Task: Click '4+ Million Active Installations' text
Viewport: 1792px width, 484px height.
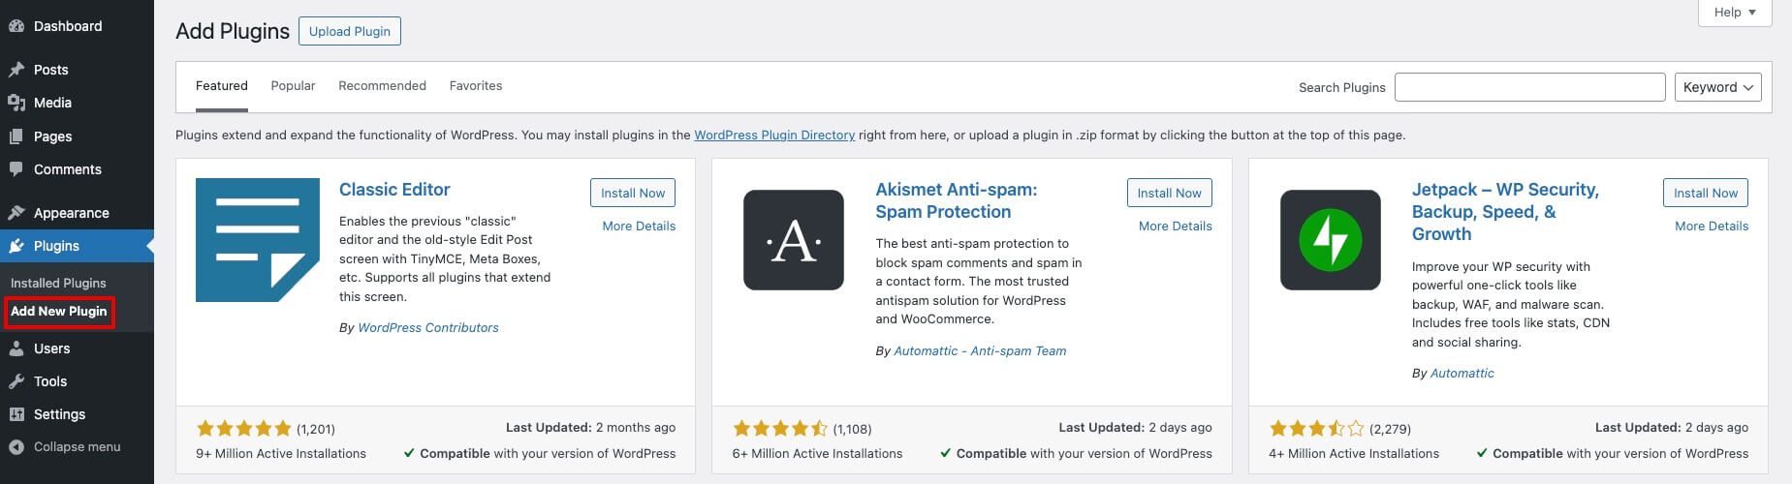Action: point(1354,454)
